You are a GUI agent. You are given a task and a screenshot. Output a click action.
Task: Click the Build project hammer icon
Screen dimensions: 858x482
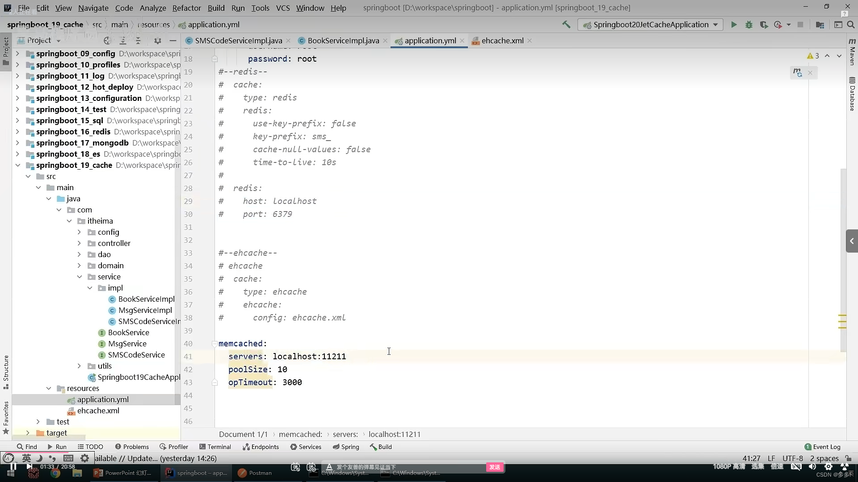(x=566, y=25)
